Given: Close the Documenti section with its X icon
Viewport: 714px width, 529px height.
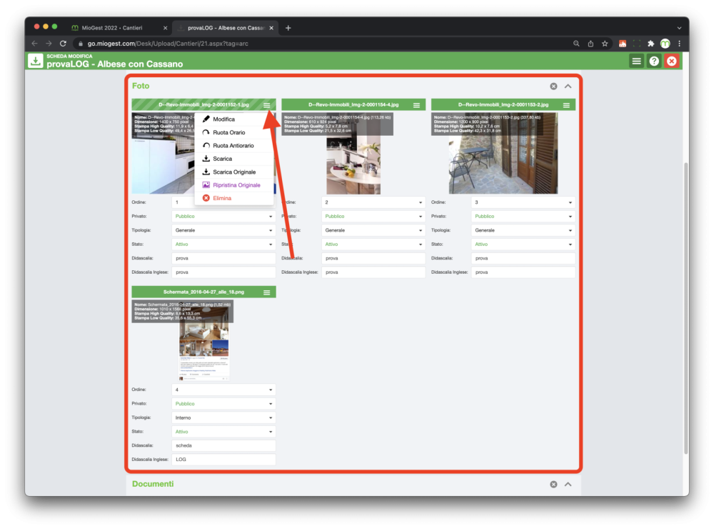Looking at the screenshot, I should 553,484.
